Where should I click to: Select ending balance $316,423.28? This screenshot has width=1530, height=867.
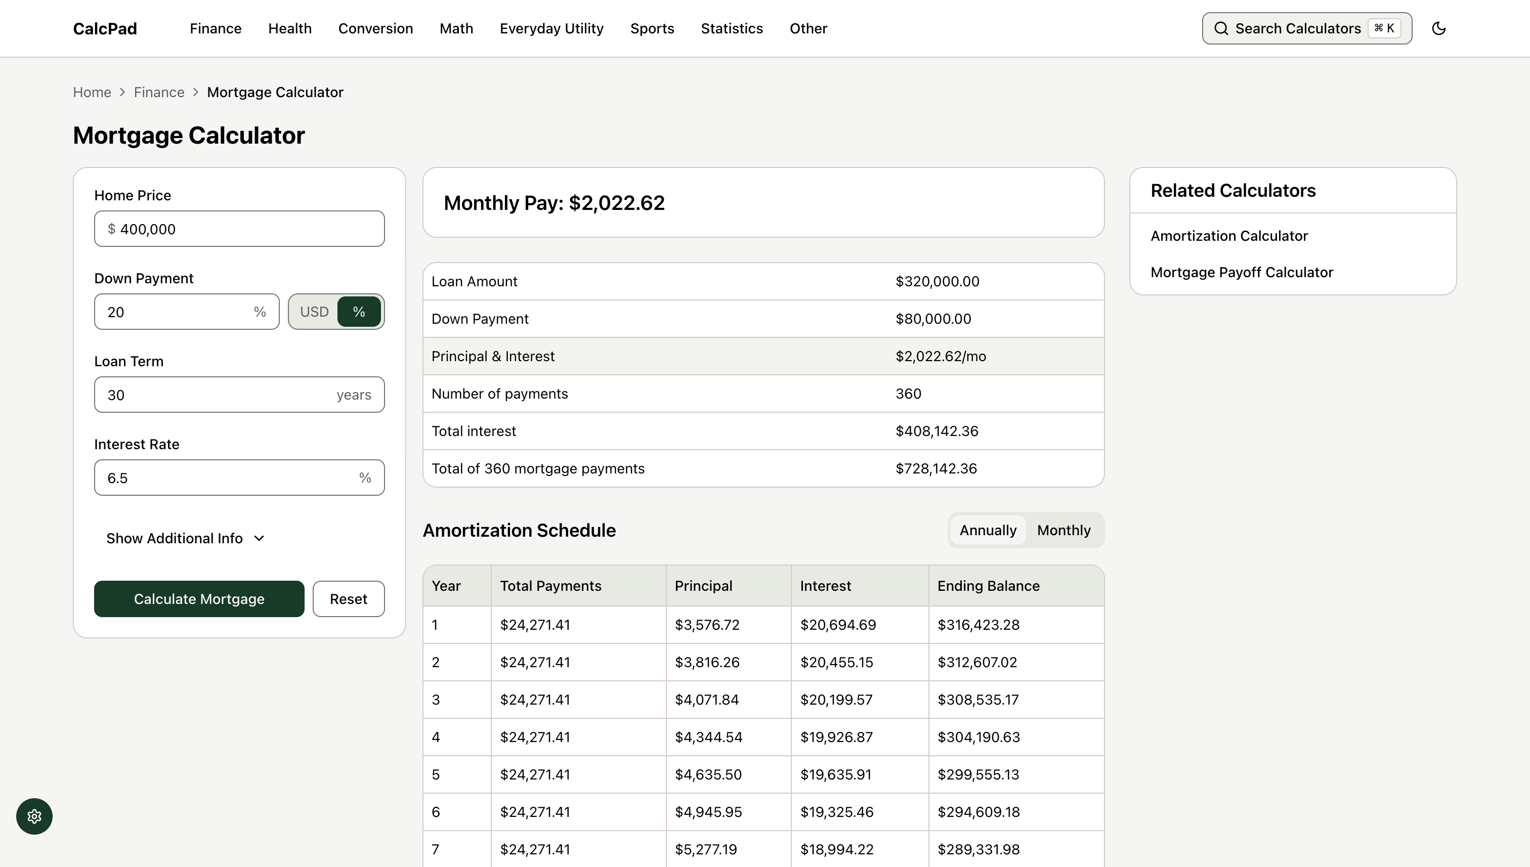pyautogui.click(x=978, y=625)
